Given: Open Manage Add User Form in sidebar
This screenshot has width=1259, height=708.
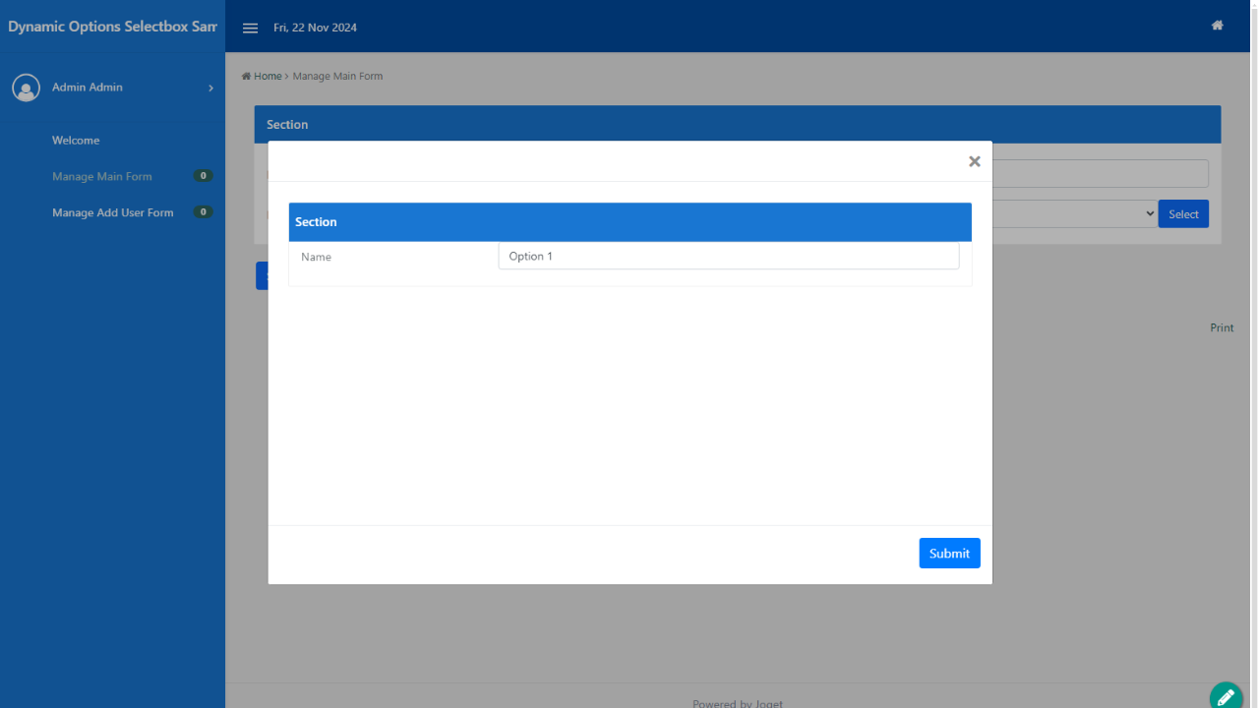Looking at the screenshot, I should point(112,212).
